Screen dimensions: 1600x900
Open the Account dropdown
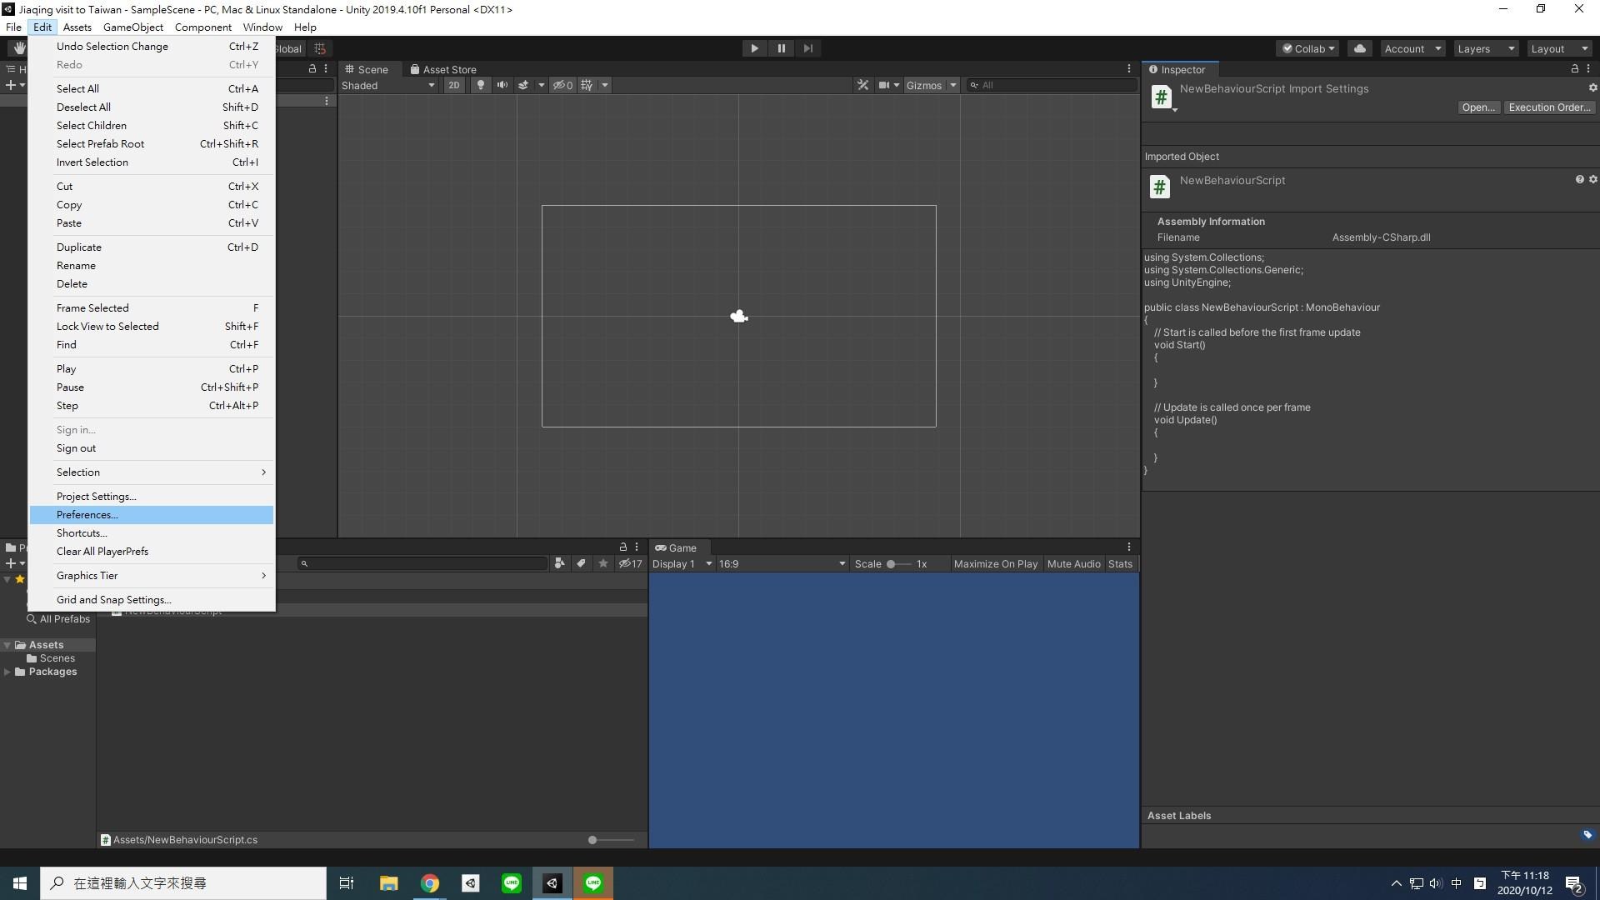[x=1412, y=48]
